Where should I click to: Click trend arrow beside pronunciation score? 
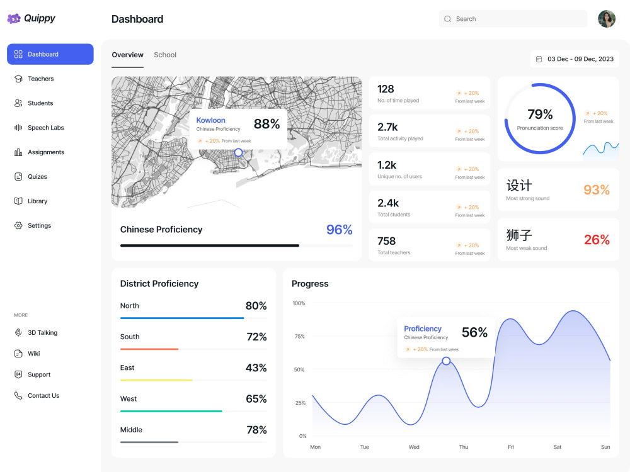pos(587,113)
